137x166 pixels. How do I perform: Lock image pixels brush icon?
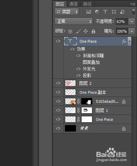78,31
